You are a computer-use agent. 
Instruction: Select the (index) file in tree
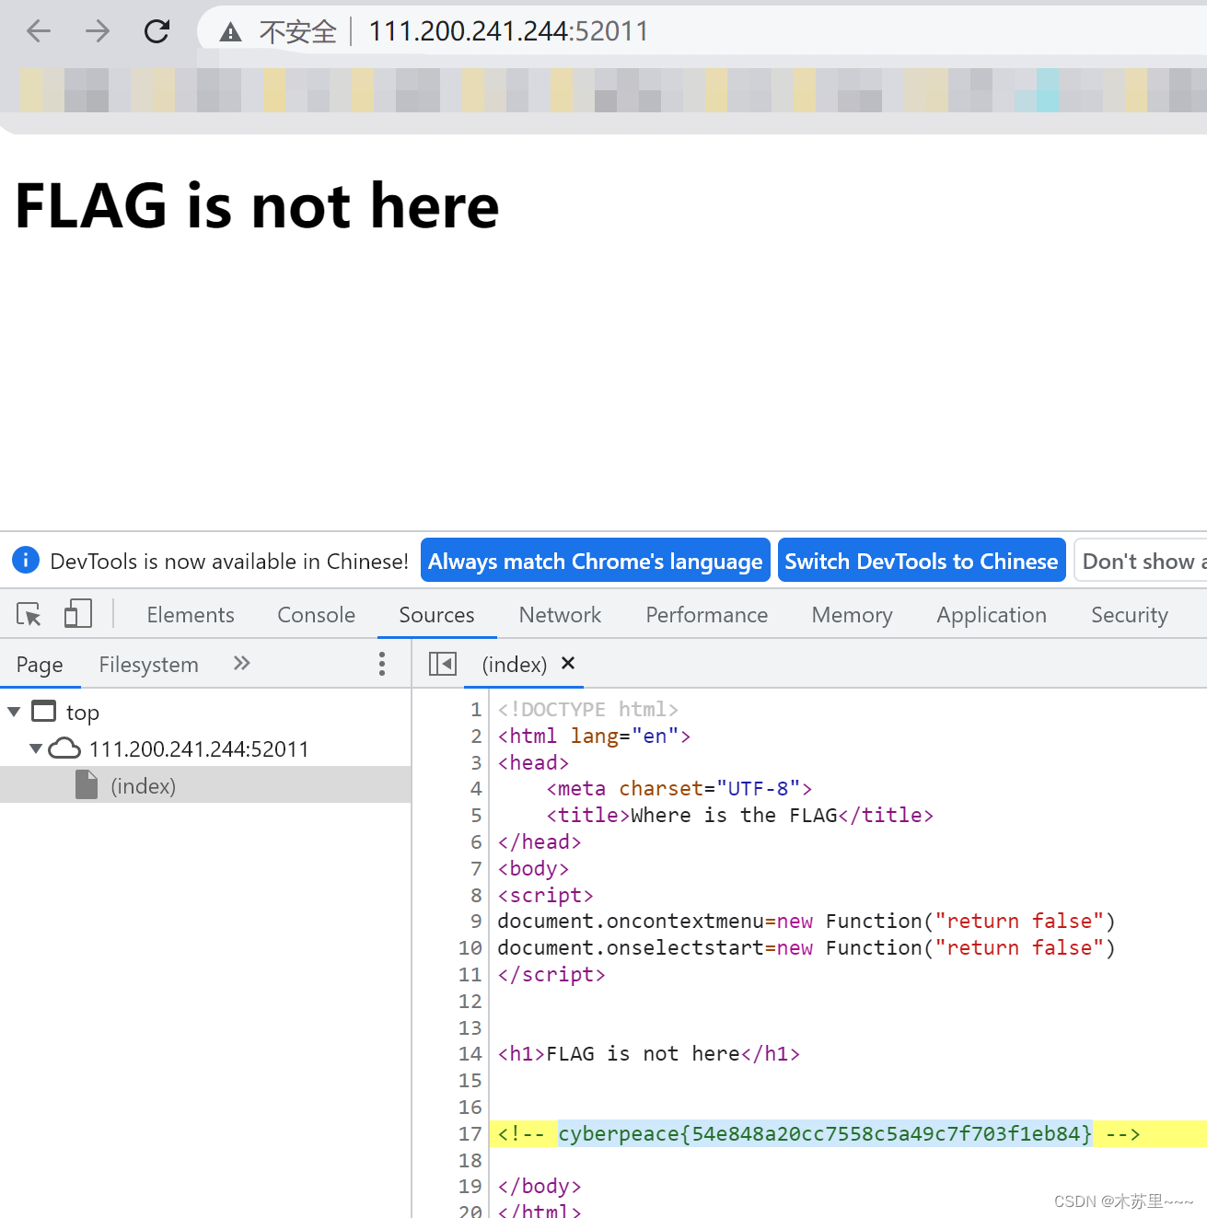[x=205, y=785]
